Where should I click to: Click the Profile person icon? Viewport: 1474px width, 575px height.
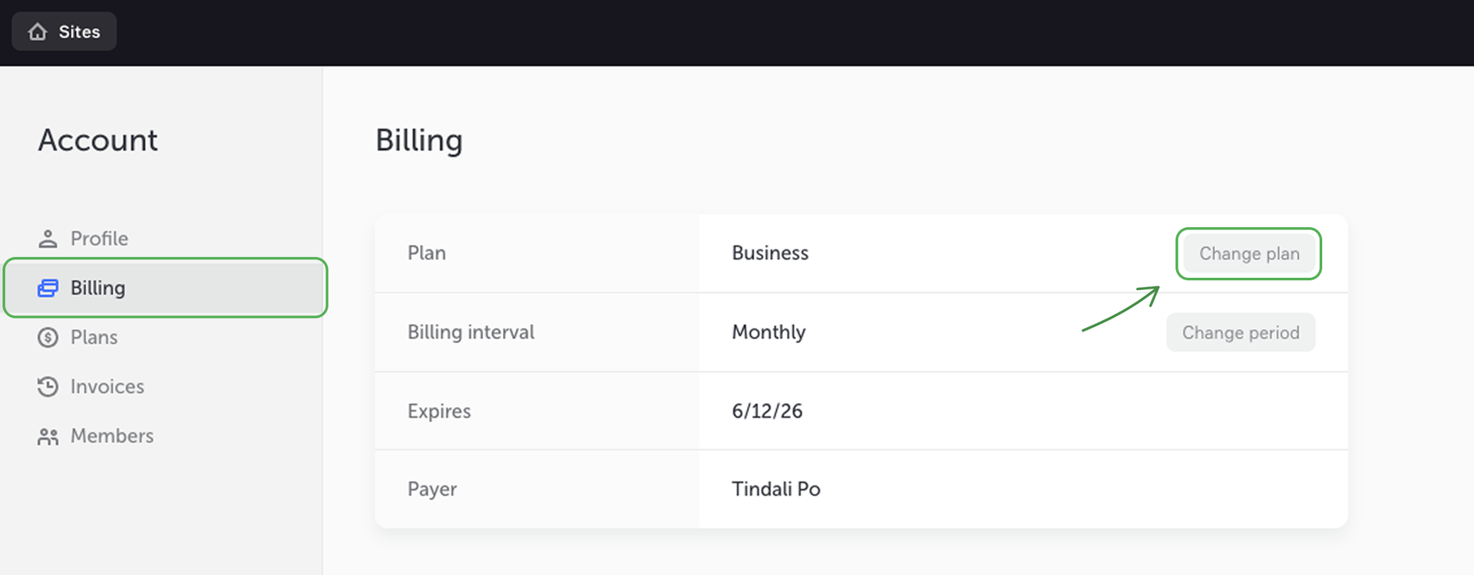[48, 239]
